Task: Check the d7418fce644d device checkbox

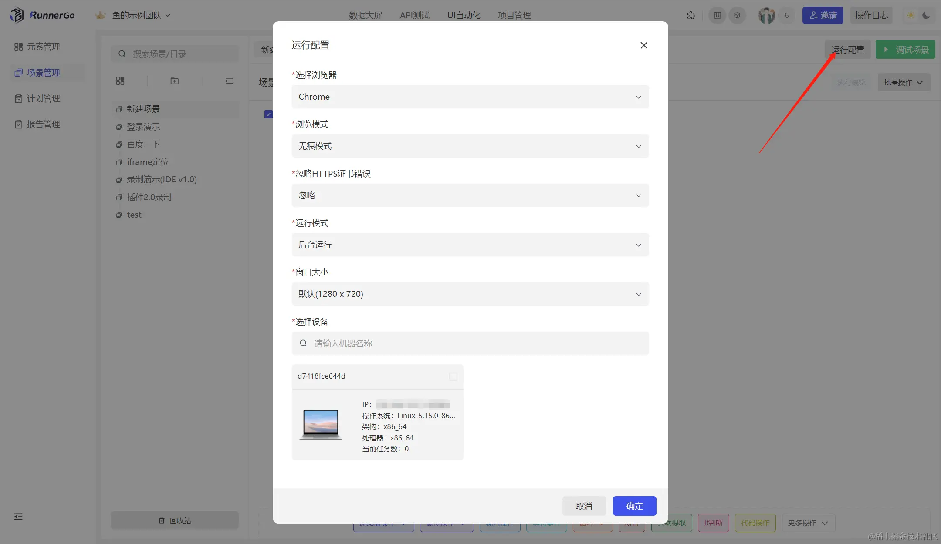Action: pos(453,376)
